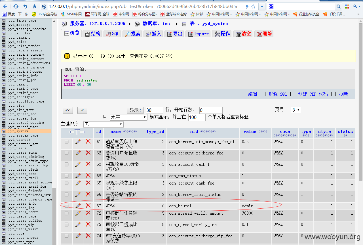Tick checkbox for row id 62
Viewport: 363px width, 245px height.
(66, 153)
